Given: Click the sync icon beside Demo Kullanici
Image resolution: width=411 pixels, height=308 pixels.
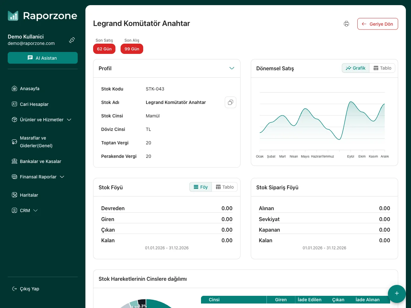Looking at the screenshot, I should [72, 40].
